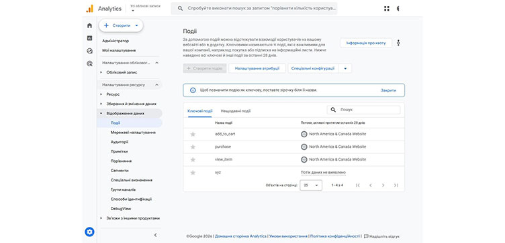505x243 pixels.
Task: Click the search magnifier icon in top bar
Action: (181, 9)
